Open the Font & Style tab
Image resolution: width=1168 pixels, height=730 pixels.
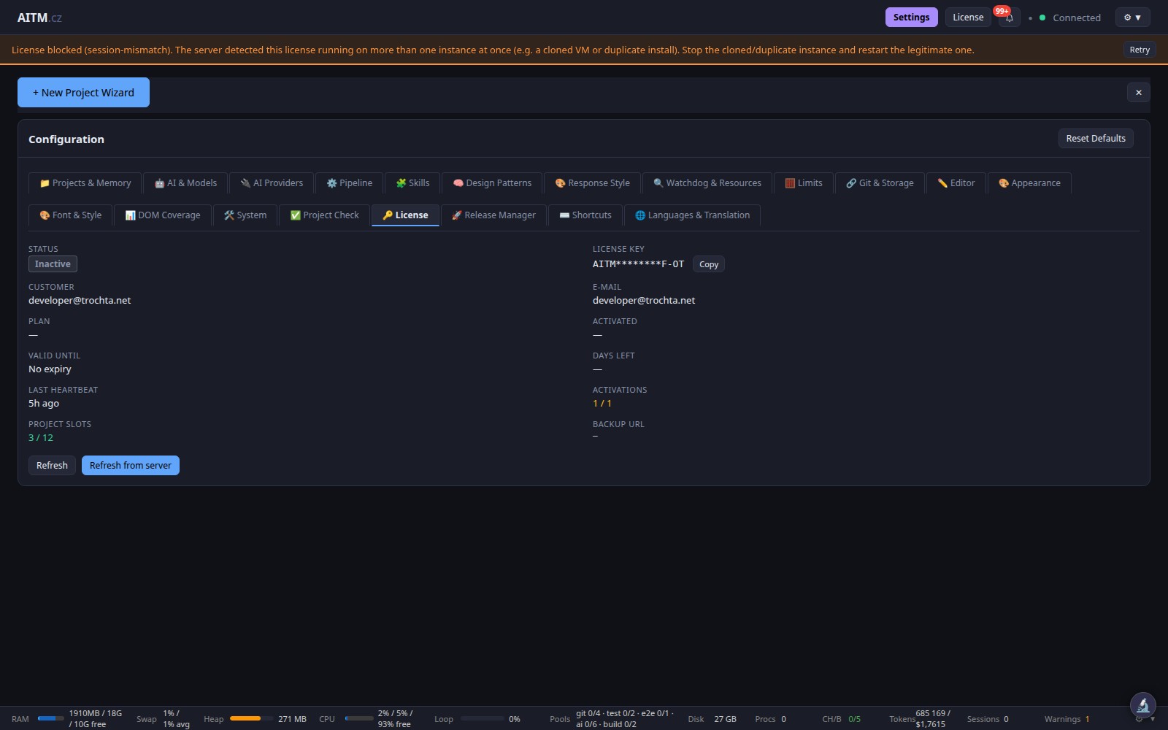[x=71, y=215]
